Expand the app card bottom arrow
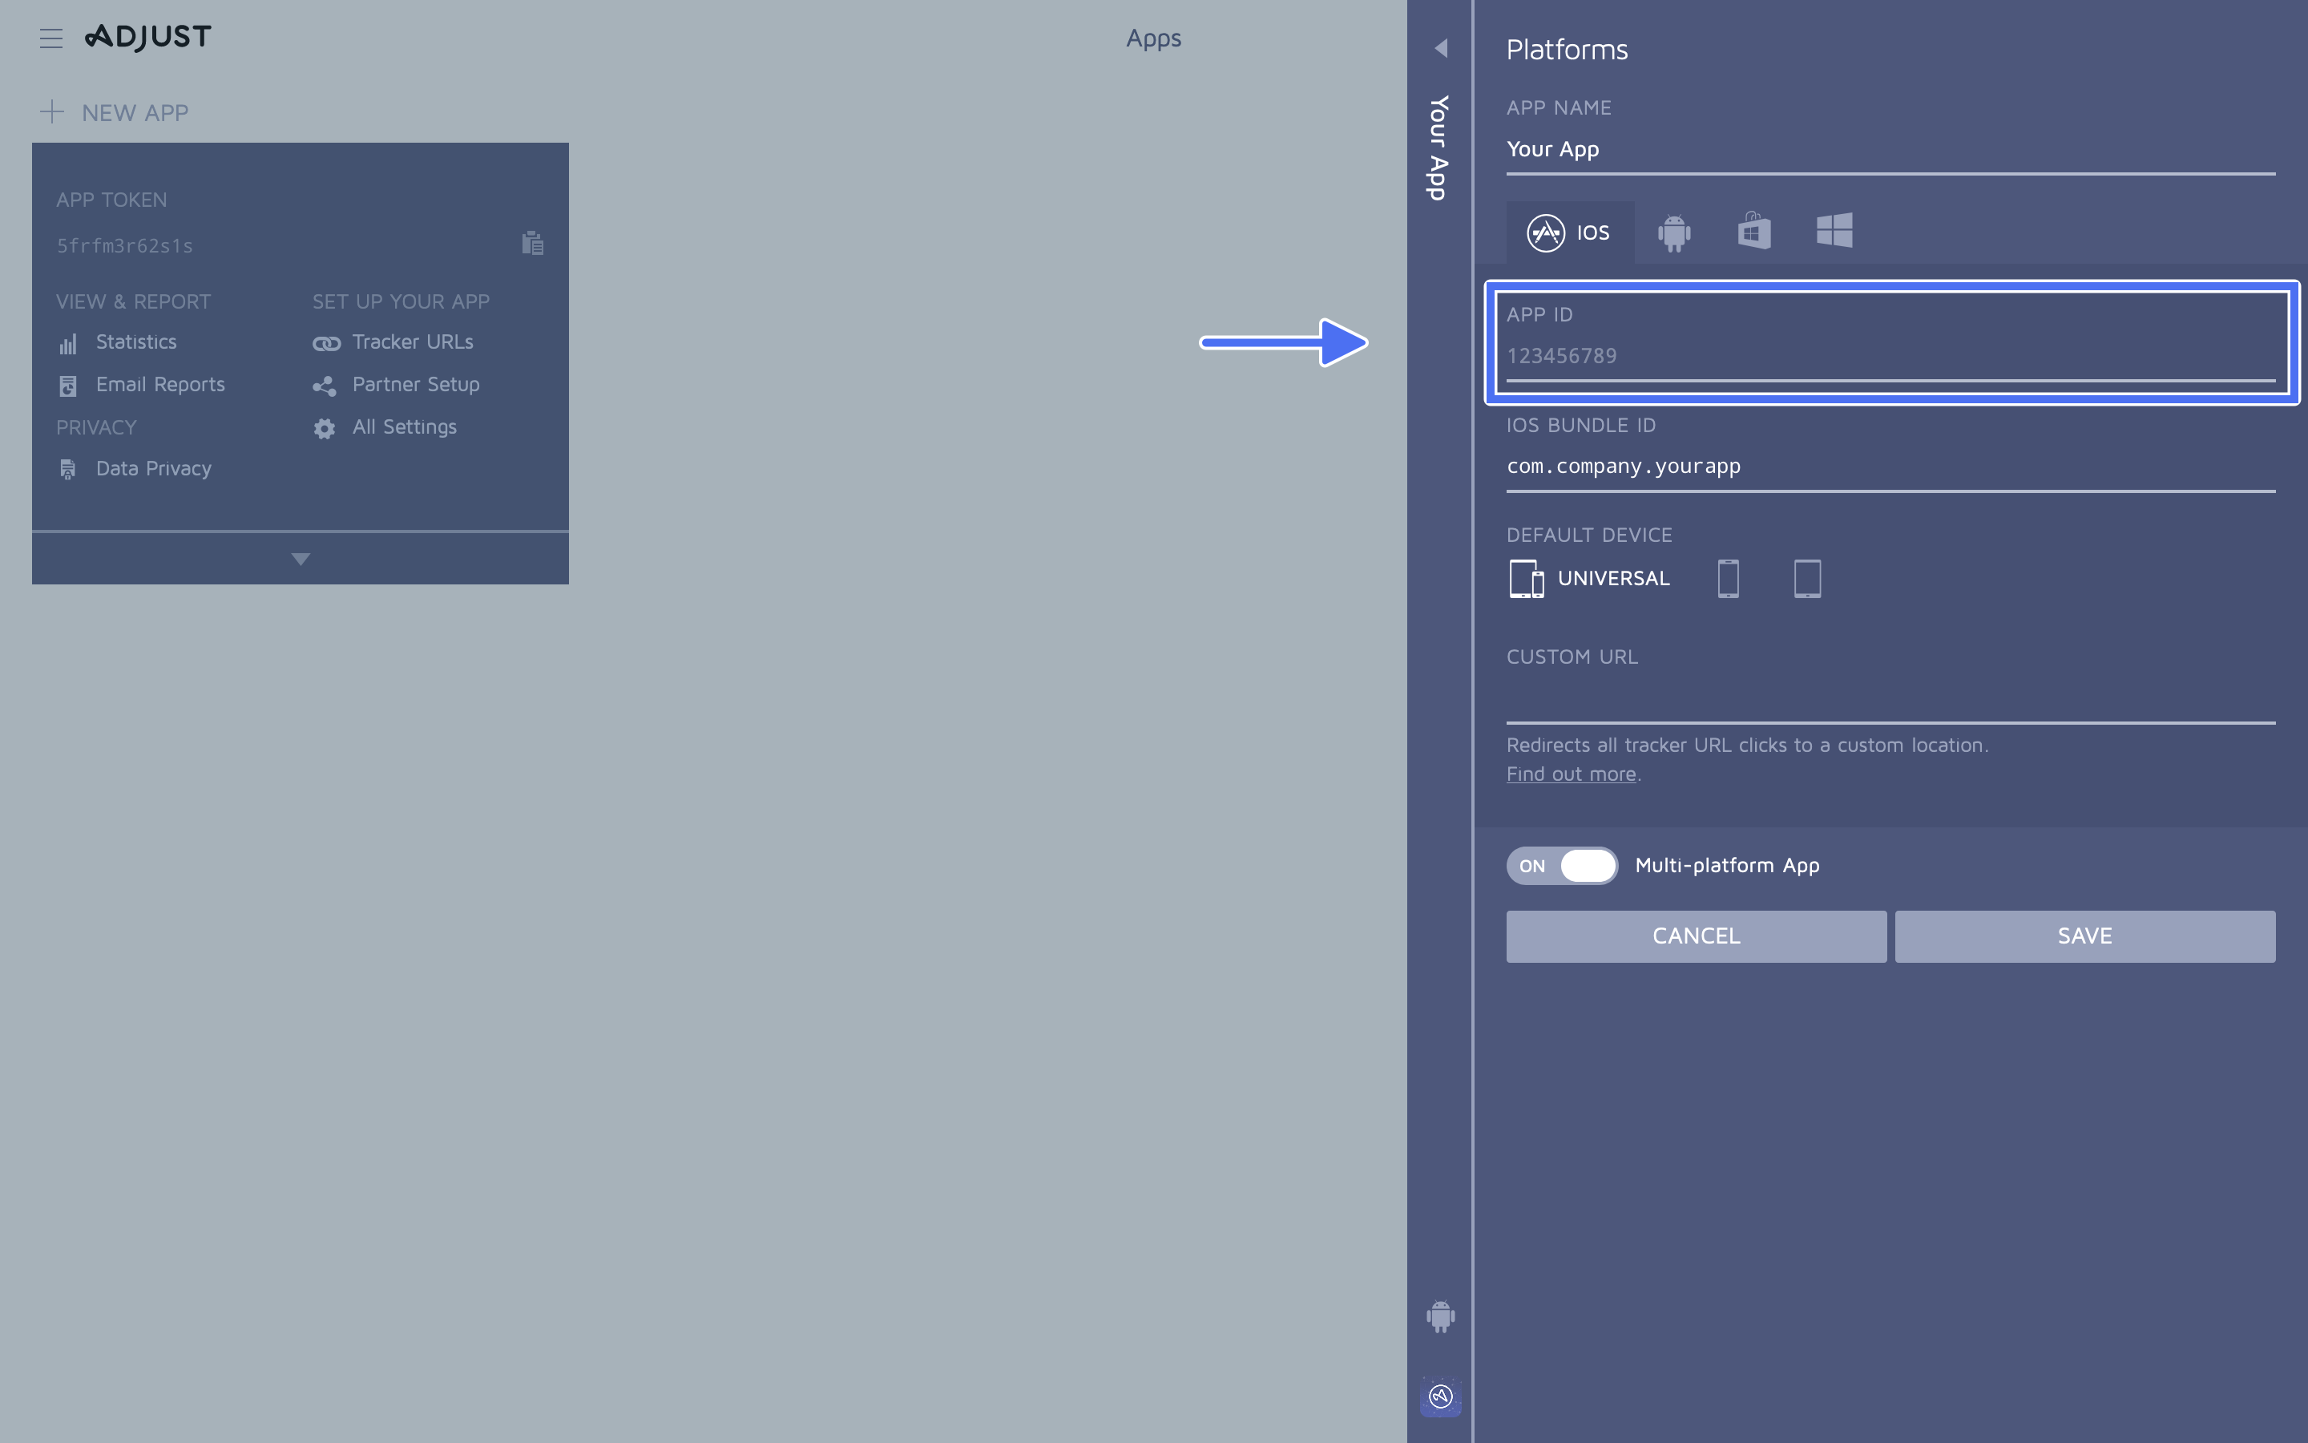The width and height of the screenshot is (2308, 1443). [x=301, y=560]
